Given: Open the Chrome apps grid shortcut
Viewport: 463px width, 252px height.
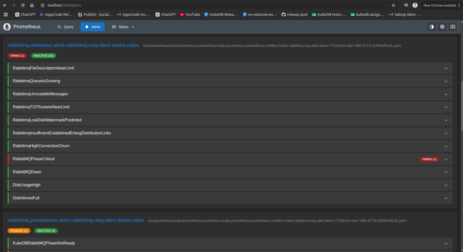Looking at the screenshot, I should 6,15.
